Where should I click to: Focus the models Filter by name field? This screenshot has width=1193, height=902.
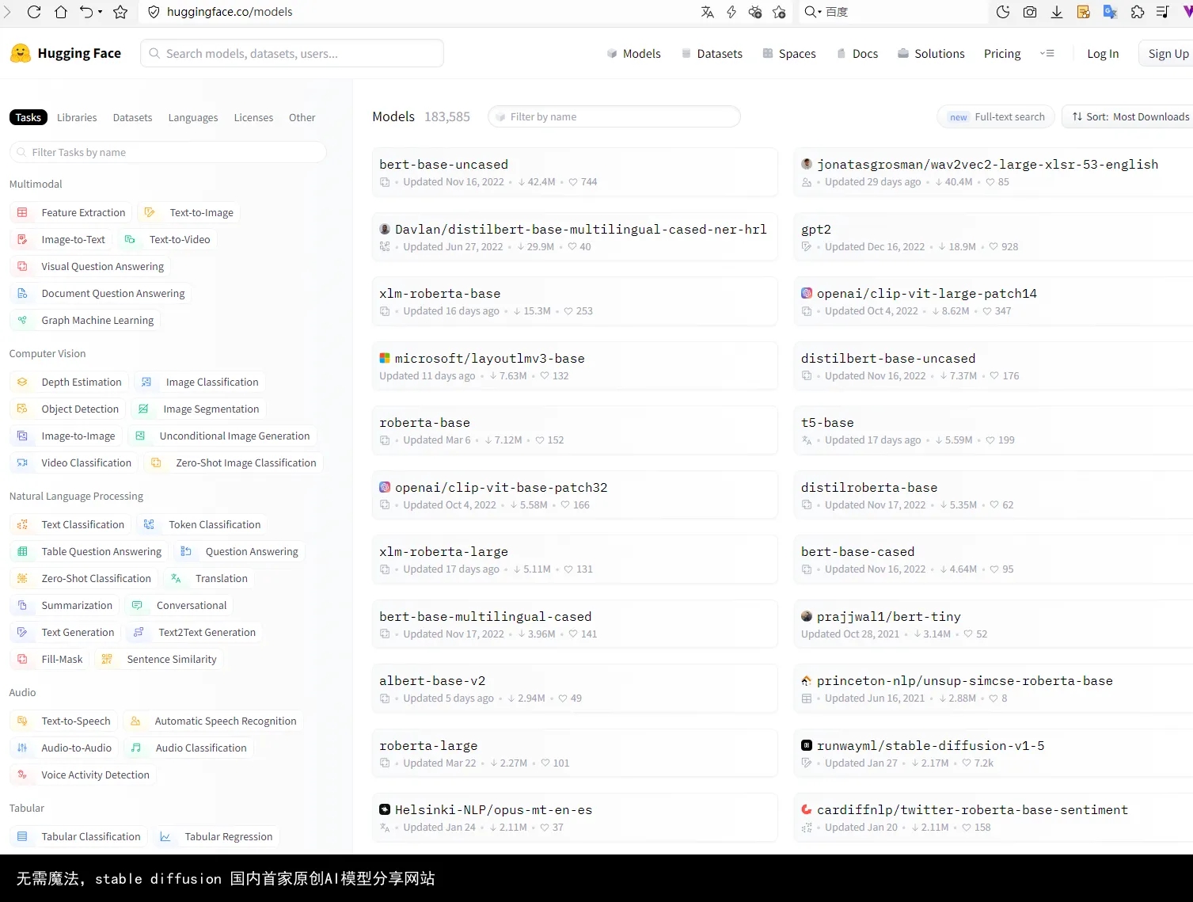(x=614, y=116)
